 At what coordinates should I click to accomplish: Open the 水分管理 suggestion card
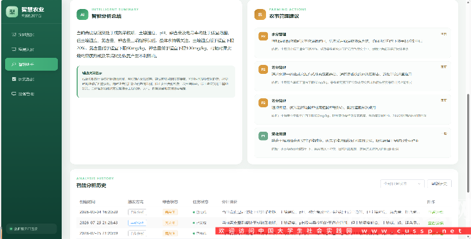353,43
